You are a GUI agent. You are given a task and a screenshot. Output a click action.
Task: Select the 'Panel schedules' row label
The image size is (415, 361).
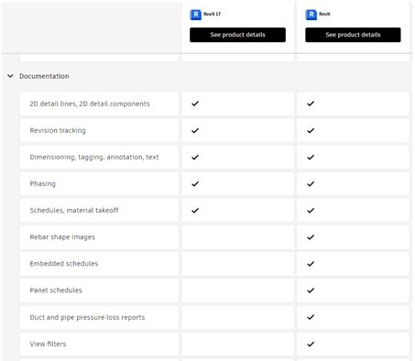(x=56, y=290)
